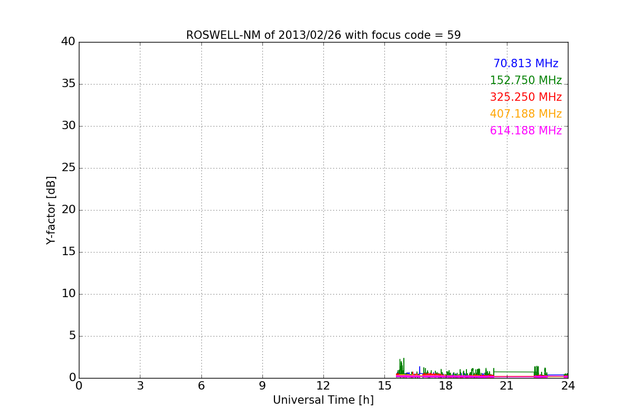
Task: Click the x-axis tick label 6
Action: 201,386
